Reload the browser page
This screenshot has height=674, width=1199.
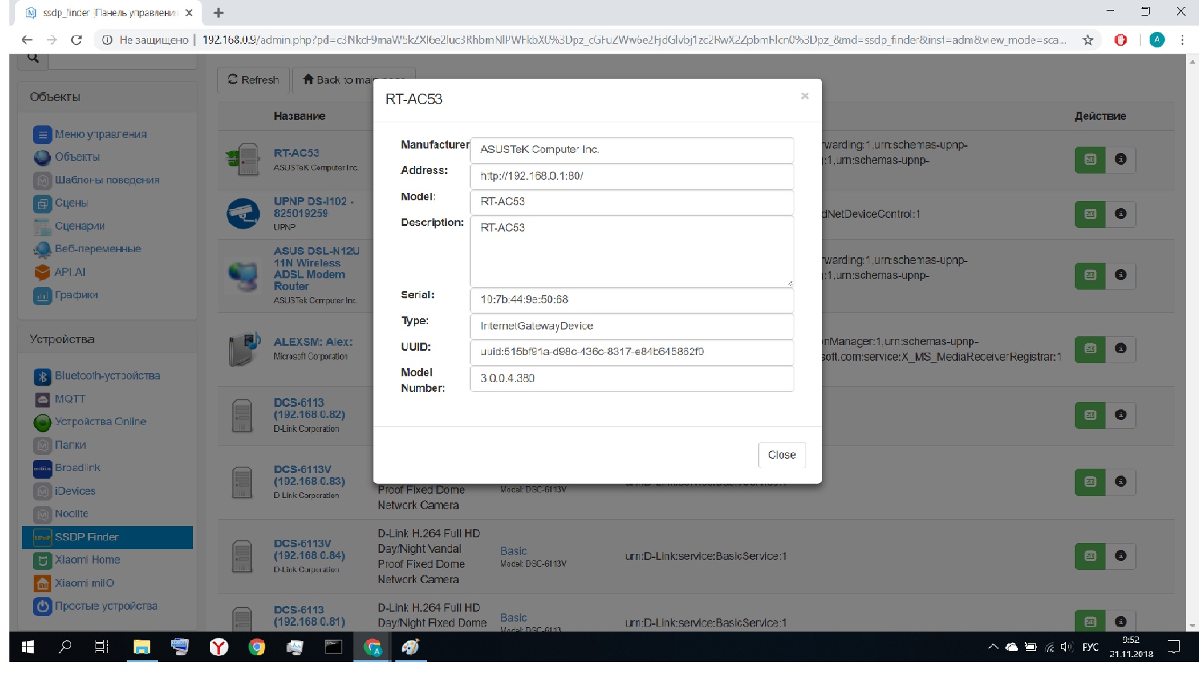[76, 40]
